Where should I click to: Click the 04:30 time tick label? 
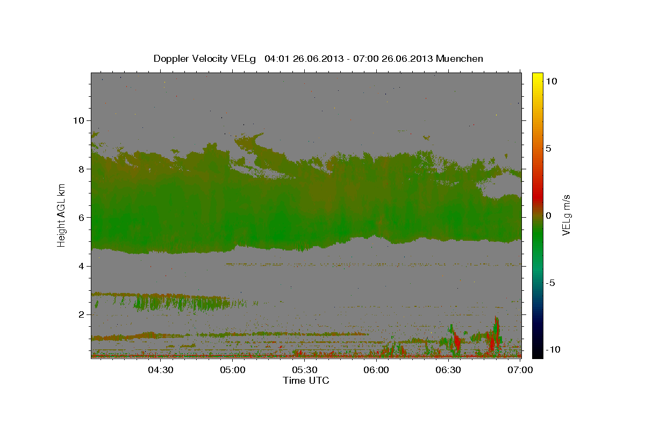click(x=160, y=370)
